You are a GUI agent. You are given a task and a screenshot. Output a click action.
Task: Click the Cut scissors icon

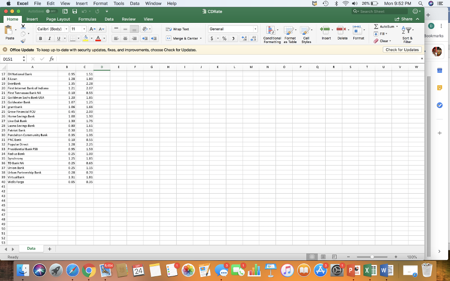point(23,27)
